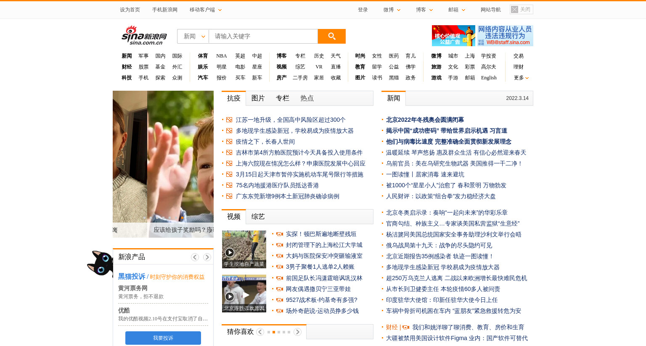Play the 学生挖地自产蔬菜 video thumbnail
The image size is (646, 346).
tap(244, 249)
